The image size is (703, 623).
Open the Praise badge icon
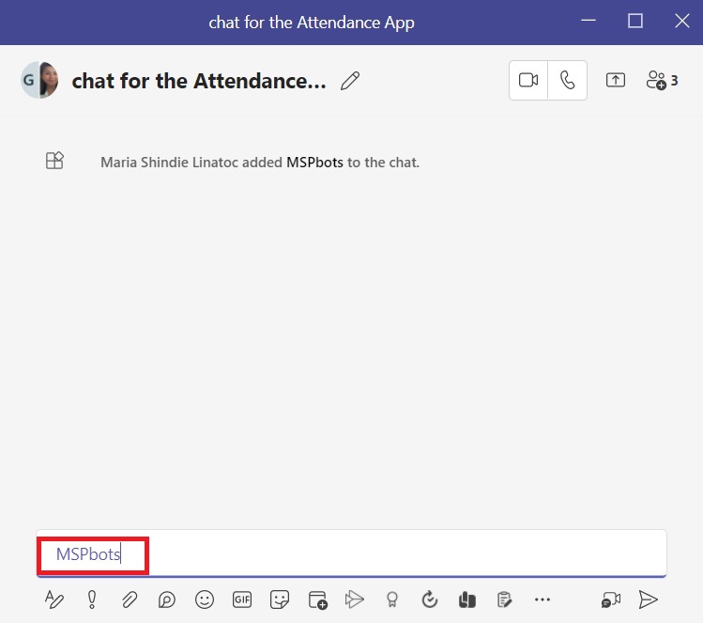click(392, 600)
